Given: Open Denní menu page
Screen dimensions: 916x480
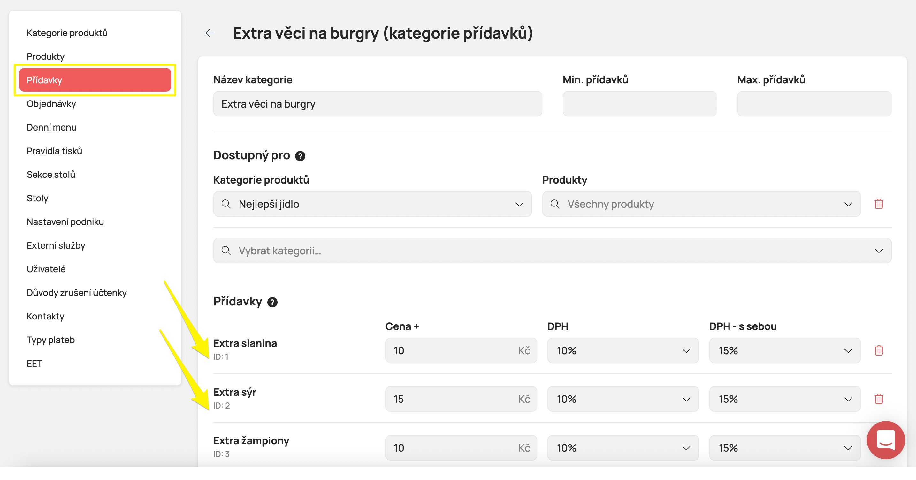Looking at the screenshot, I should 51,127.
